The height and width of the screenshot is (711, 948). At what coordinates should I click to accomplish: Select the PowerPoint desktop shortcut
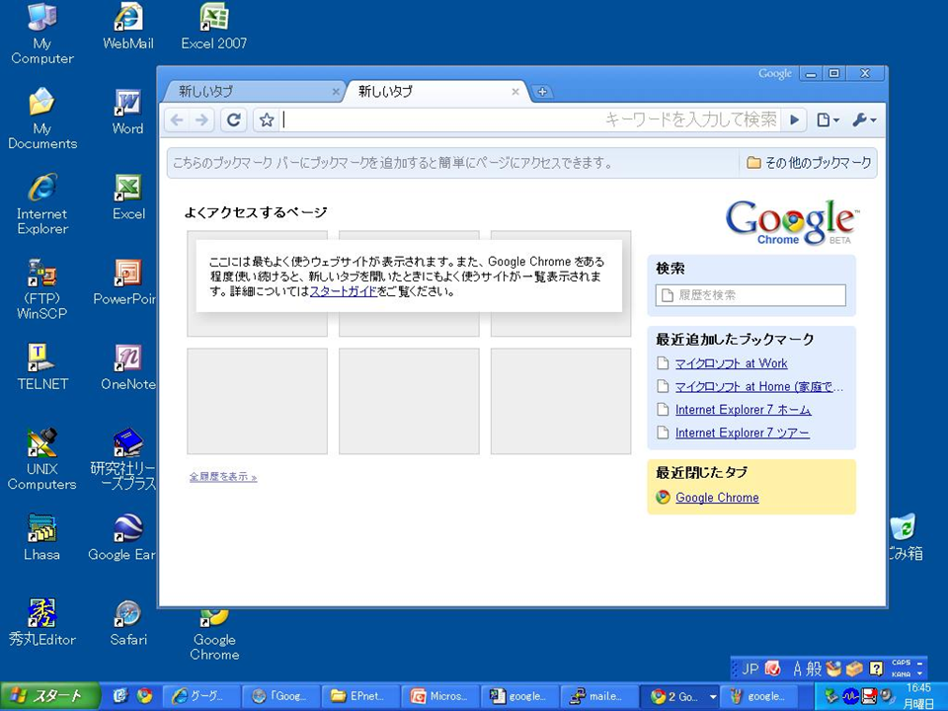pos(125,282)
